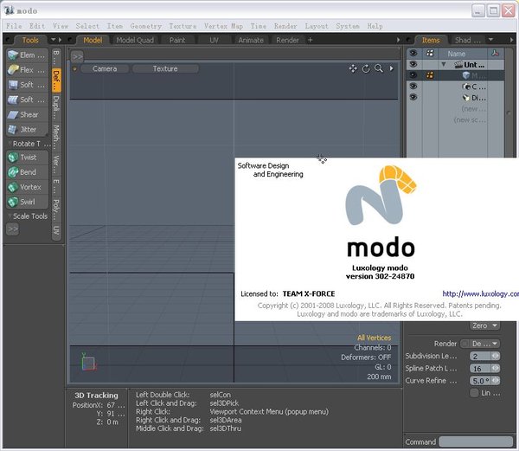Select the Bend tool
Viewport: 519px width, 451px height.
[27, 172]
